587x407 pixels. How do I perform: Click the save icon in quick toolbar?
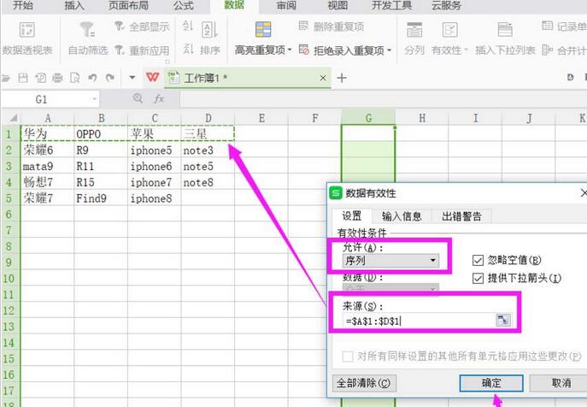point(23,78)
